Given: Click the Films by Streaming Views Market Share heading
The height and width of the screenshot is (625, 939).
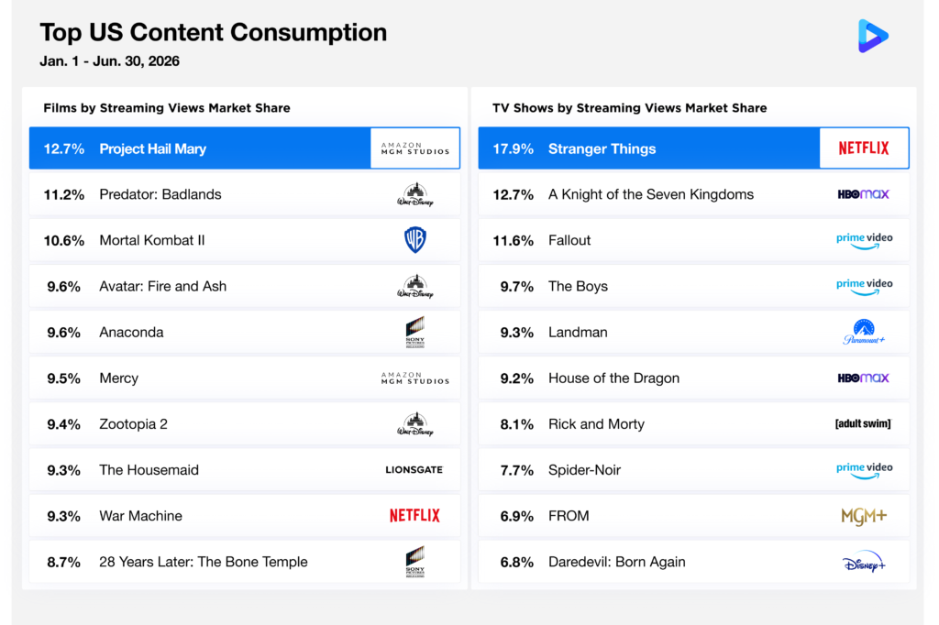Looking at the screenshot, I should [x=167, y=108].
